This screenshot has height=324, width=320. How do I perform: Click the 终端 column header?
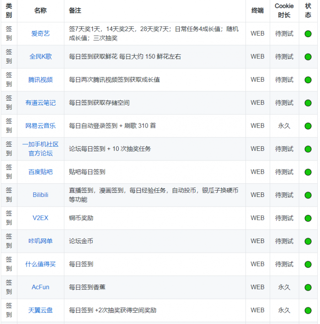257,11
